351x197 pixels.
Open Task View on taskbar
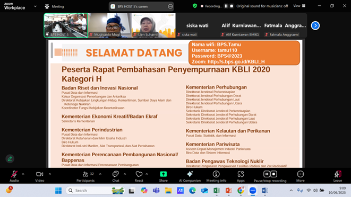point(132,191)
